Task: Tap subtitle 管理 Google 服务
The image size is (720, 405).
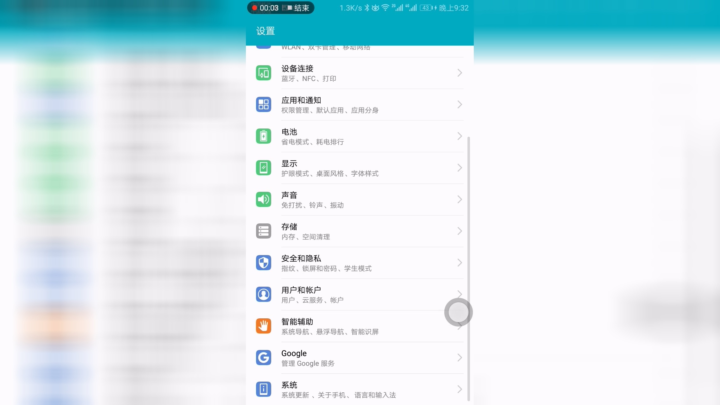Action: [308, 364]
